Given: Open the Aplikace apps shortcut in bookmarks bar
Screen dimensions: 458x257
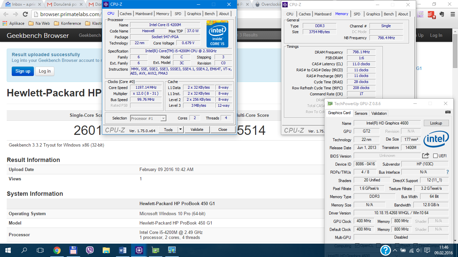Looking at the screenshot, I should (x=13, y=23).
